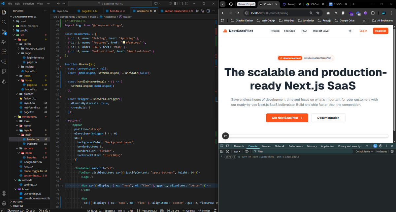Switch to the Network tab in DevTools

[x=280, y=146]
